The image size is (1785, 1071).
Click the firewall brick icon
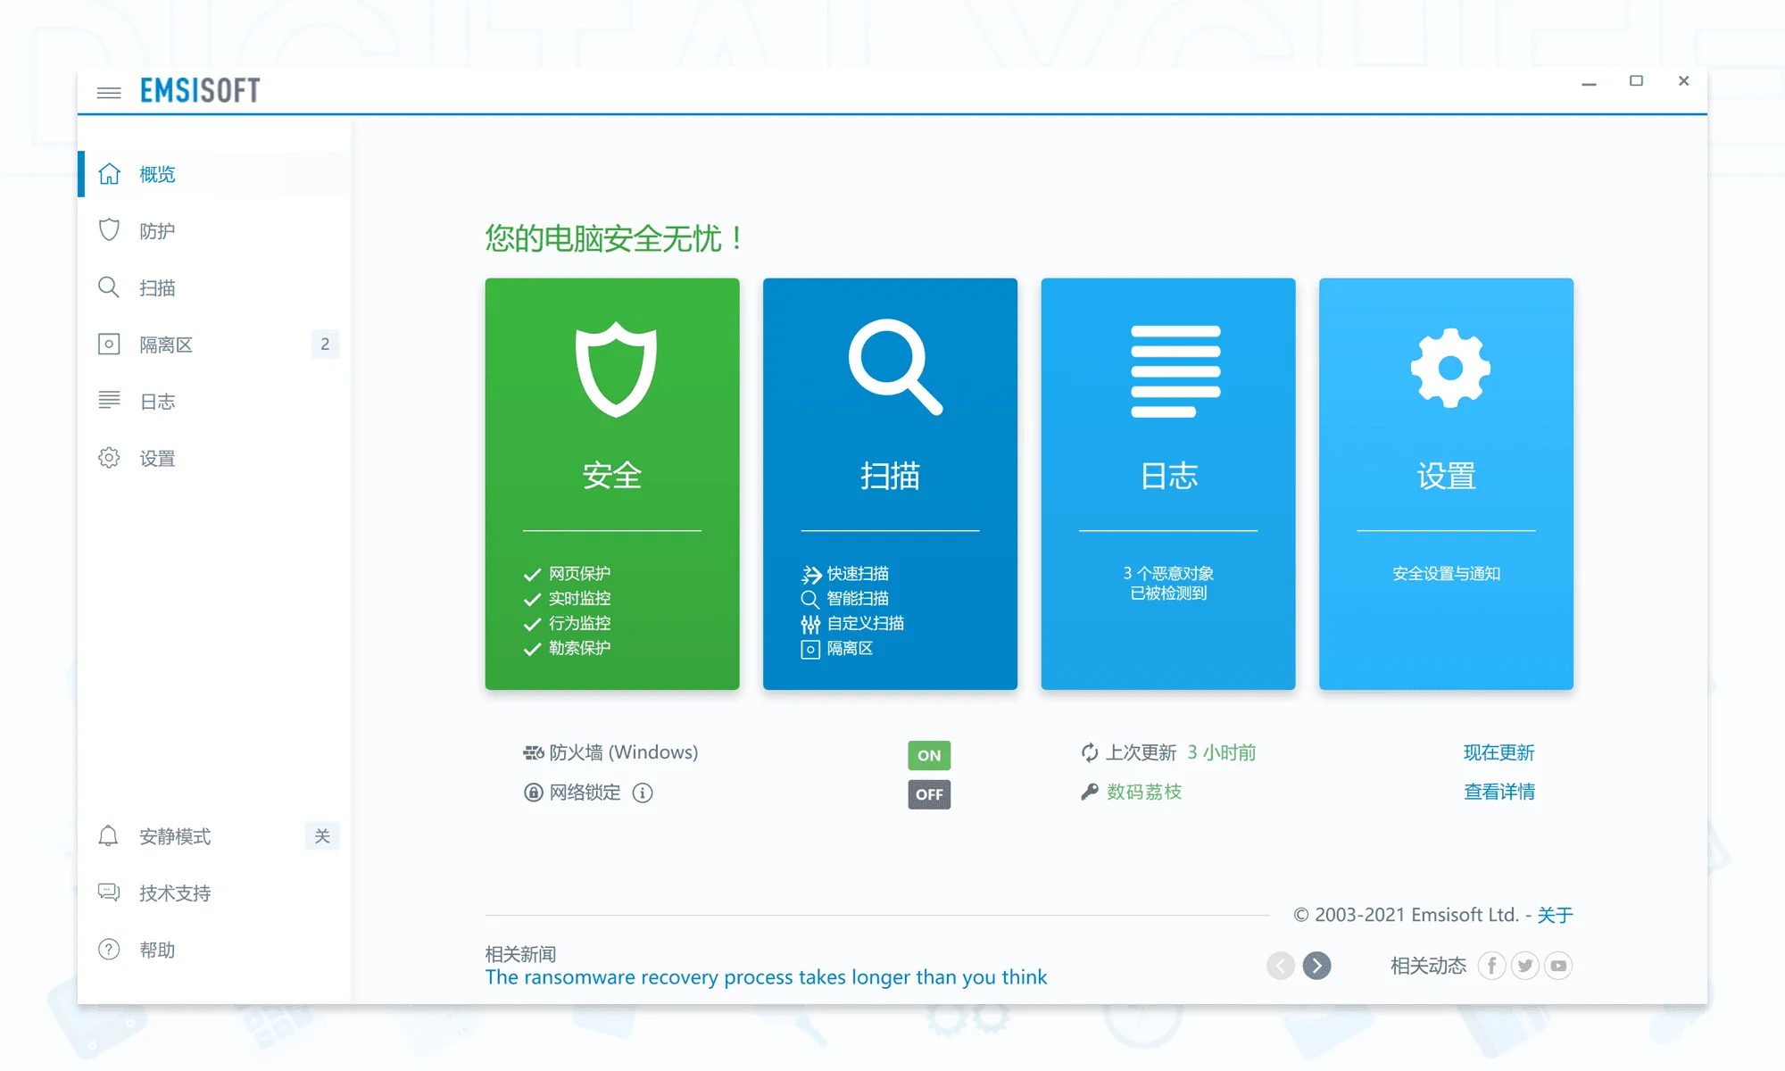click(534, 753)
